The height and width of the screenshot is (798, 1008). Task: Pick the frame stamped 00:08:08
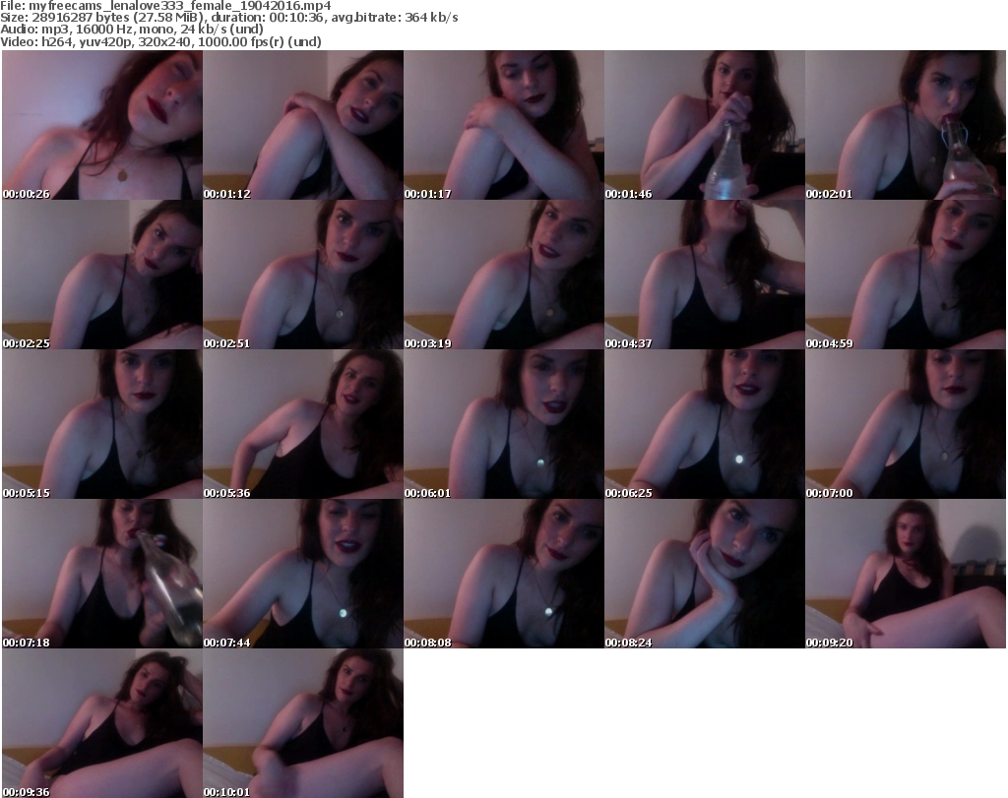(x=504, y=574)
